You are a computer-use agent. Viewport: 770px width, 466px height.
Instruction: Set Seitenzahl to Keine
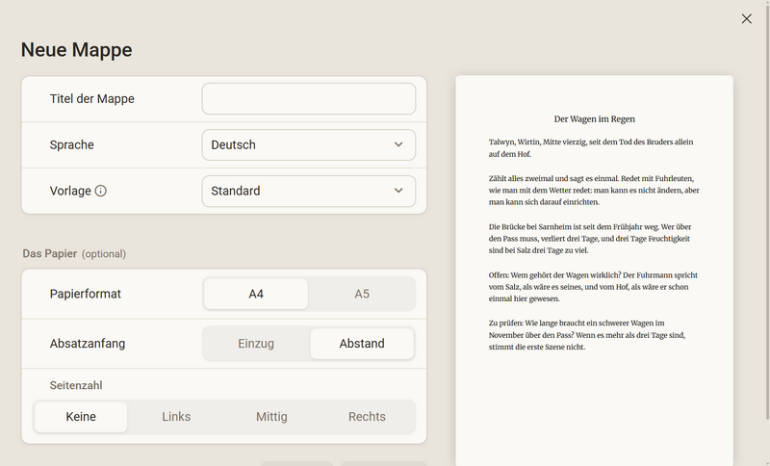pos(81,417)
